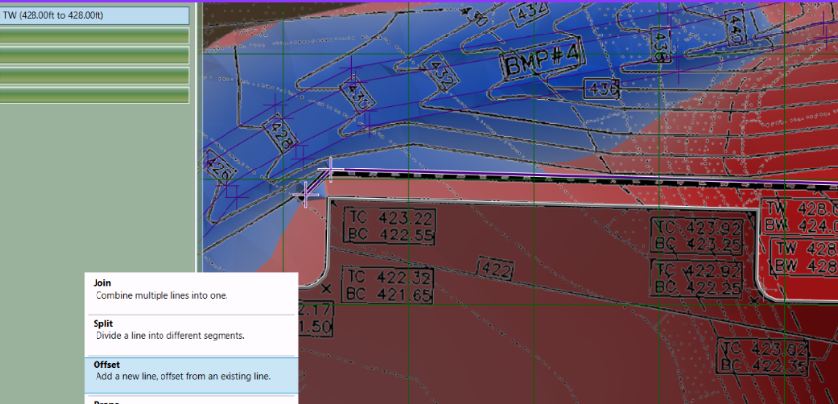The width and height of the screenshot is (838, 404).
Task: Click the BMP#4 label on the plan
Action: click(x=542, y=63)
